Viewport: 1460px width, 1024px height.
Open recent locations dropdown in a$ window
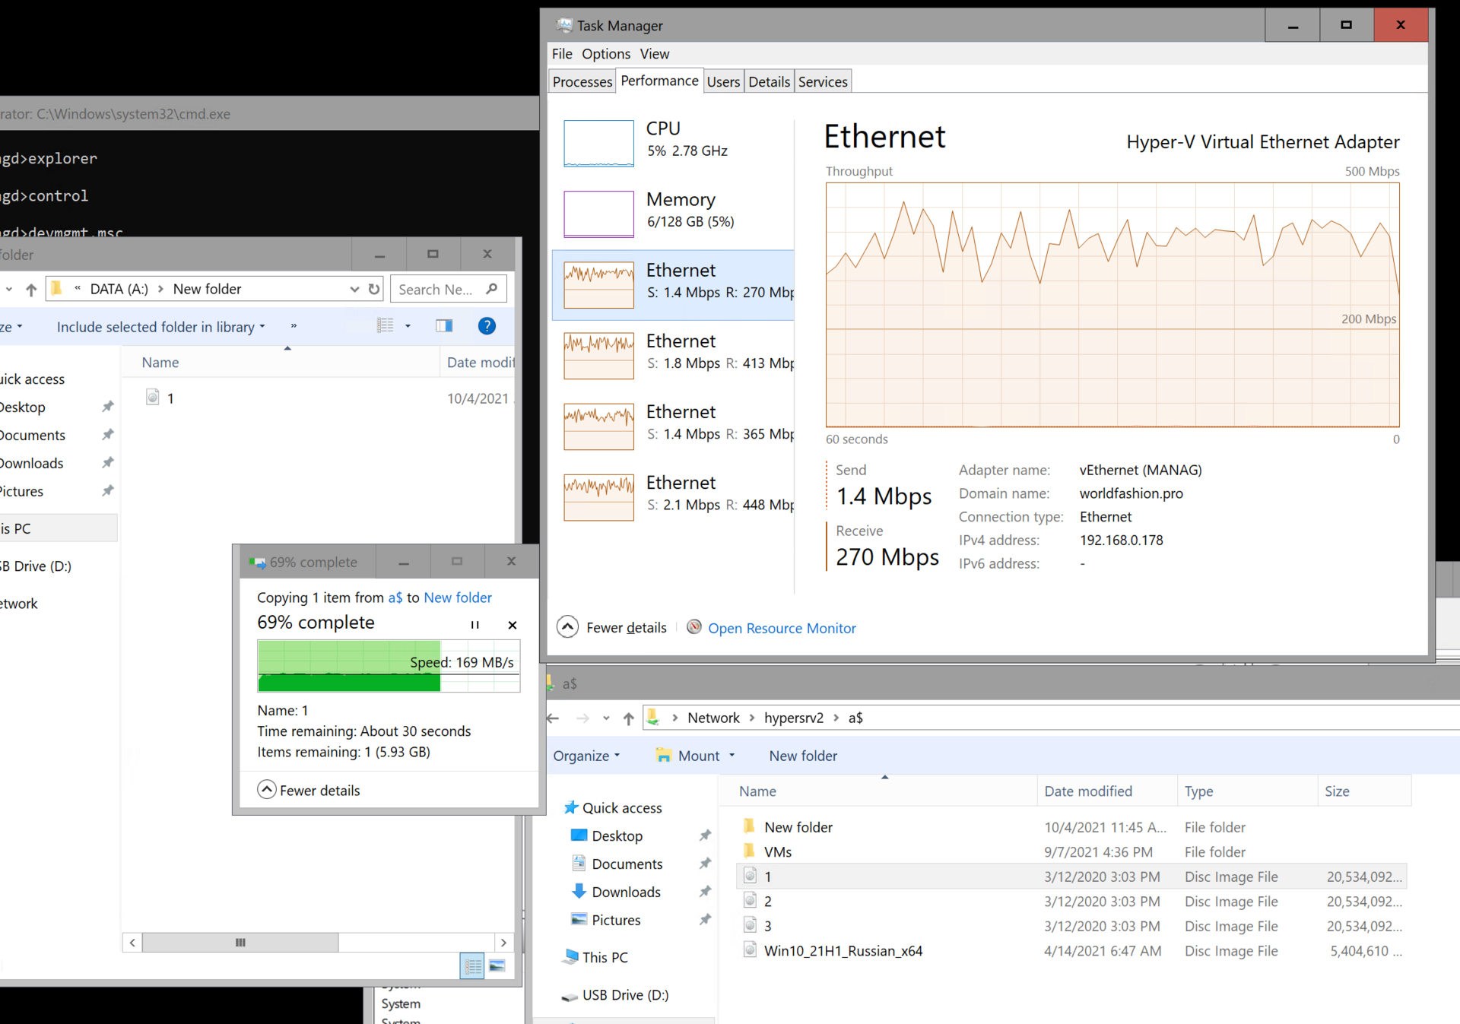606,718
